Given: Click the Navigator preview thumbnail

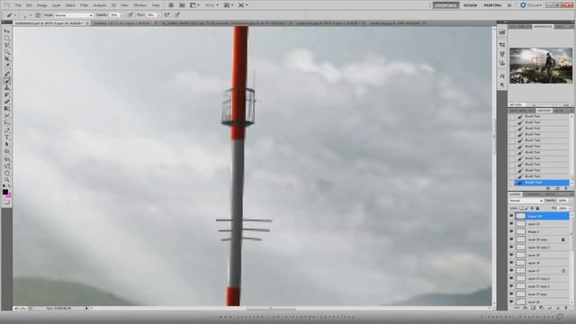Looking at the screenshot, I should tap(541, 66).
